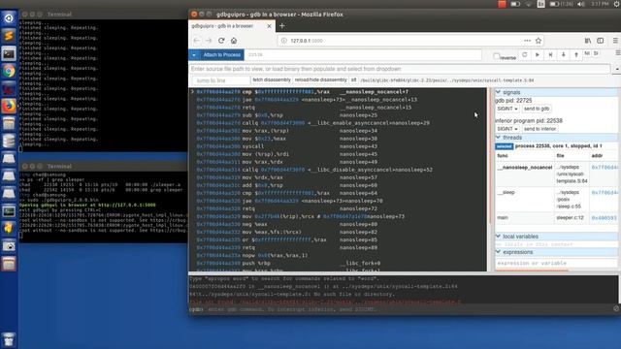
Task: Click the Step out (up arrow) icon
Action: (576, 54)
